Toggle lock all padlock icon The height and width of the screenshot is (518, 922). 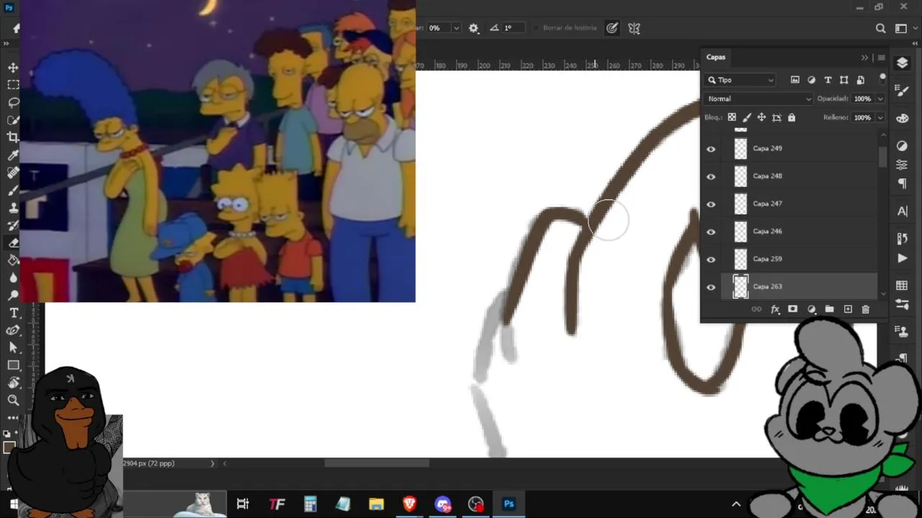[x=792, y=117]
